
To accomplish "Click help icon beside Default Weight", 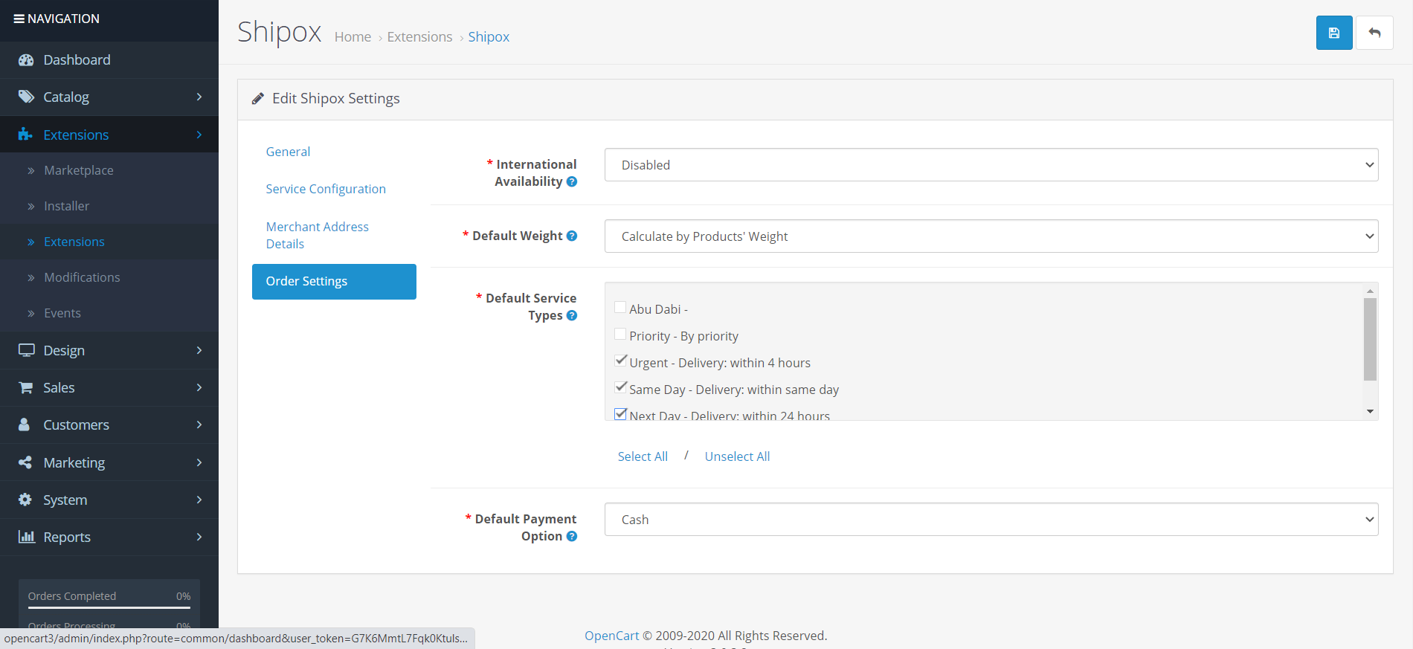I will (572, 236).
